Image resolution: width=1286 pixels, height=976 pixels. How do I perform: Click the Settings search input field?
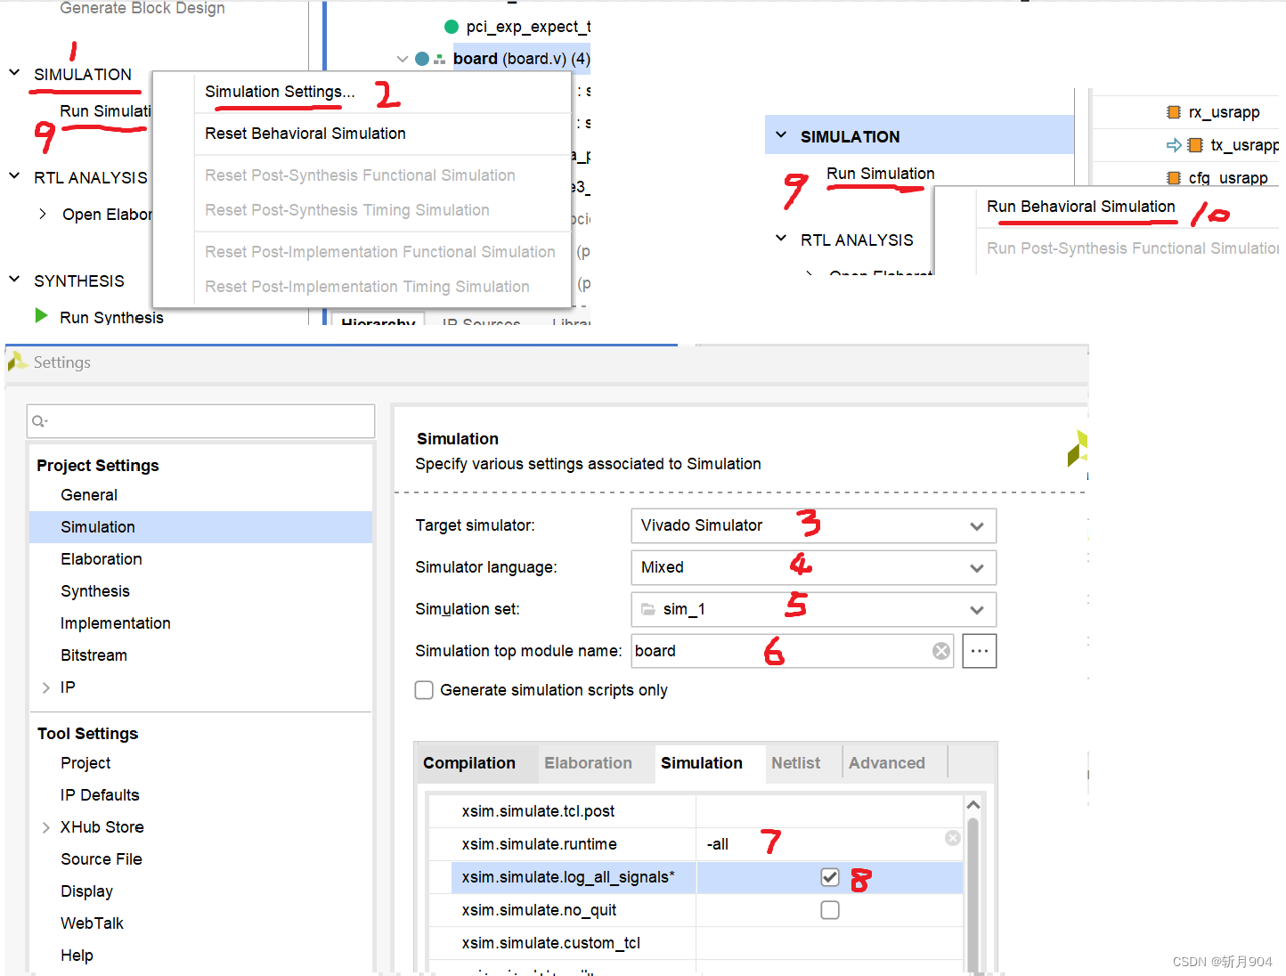(201, 421)
